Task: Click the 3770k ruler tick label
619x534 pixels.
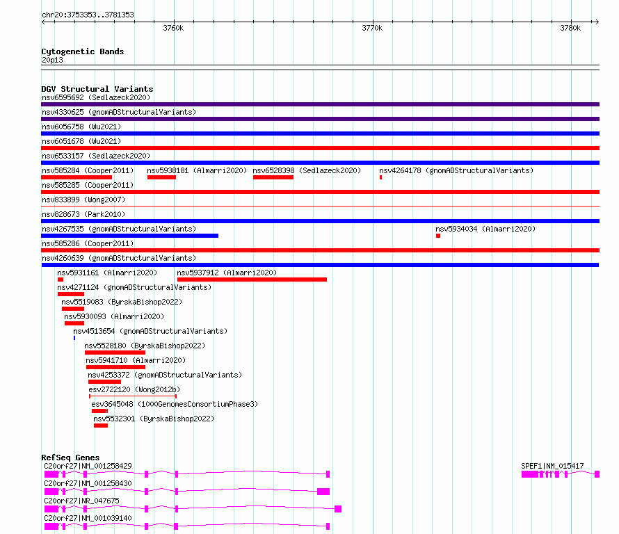Action: click(372, 28)
